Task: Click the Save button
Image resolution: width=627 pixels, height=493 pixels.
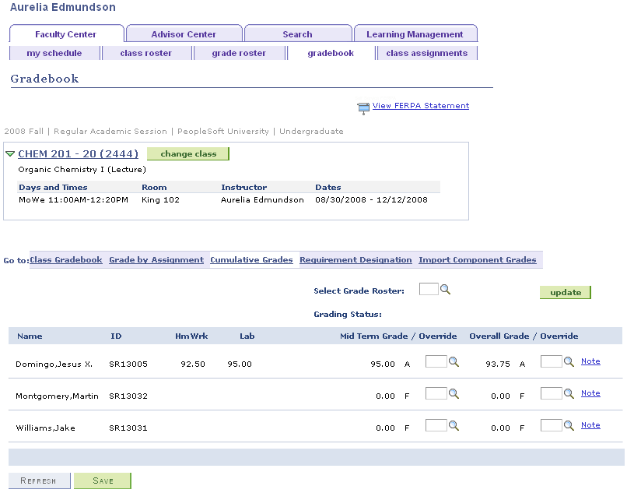Action: (102, 480)
